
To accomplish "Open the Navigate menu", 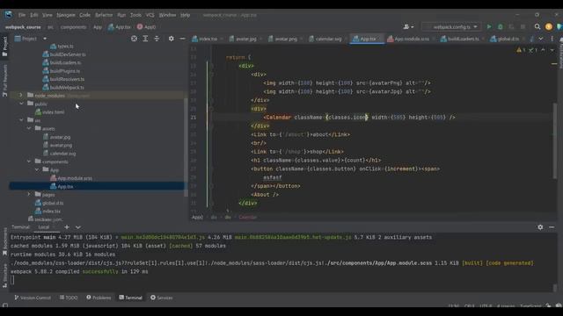I will coord(66,15).
